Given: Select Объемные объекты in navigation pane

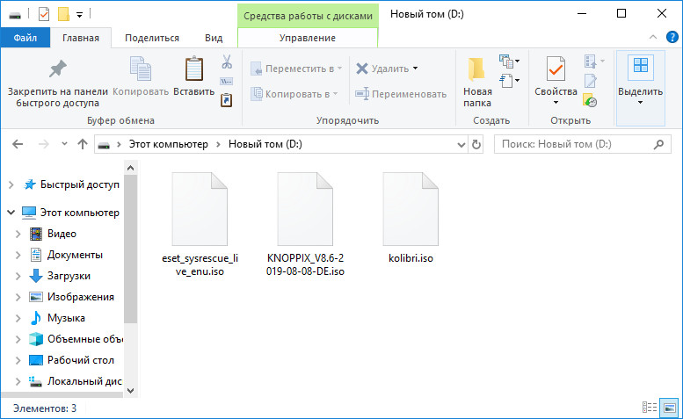Looking at the screenshot, I should tap(84, 339).
